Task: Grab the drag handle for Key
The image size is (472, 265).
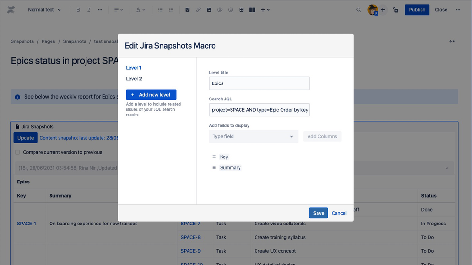Action: tap(214, 157)
